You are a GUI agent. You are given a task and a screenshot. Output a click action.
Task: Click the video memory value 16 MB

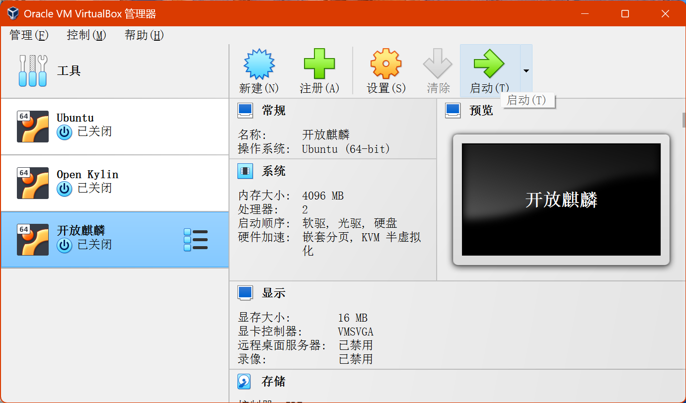tap(353, 318)
